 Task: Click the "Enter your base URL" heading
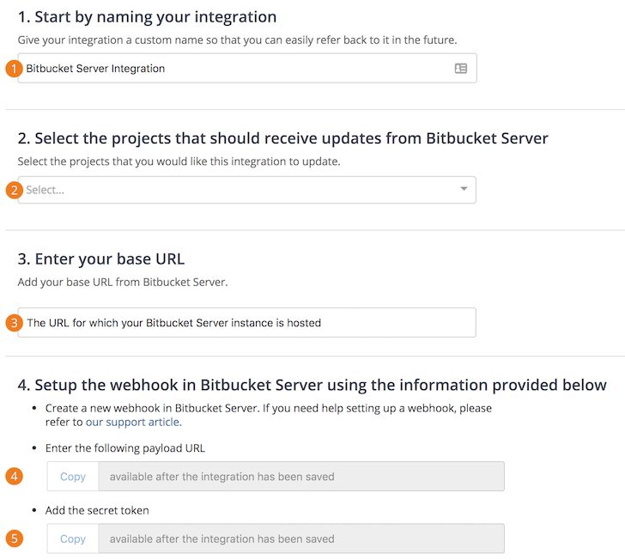(x=100, y=259)
